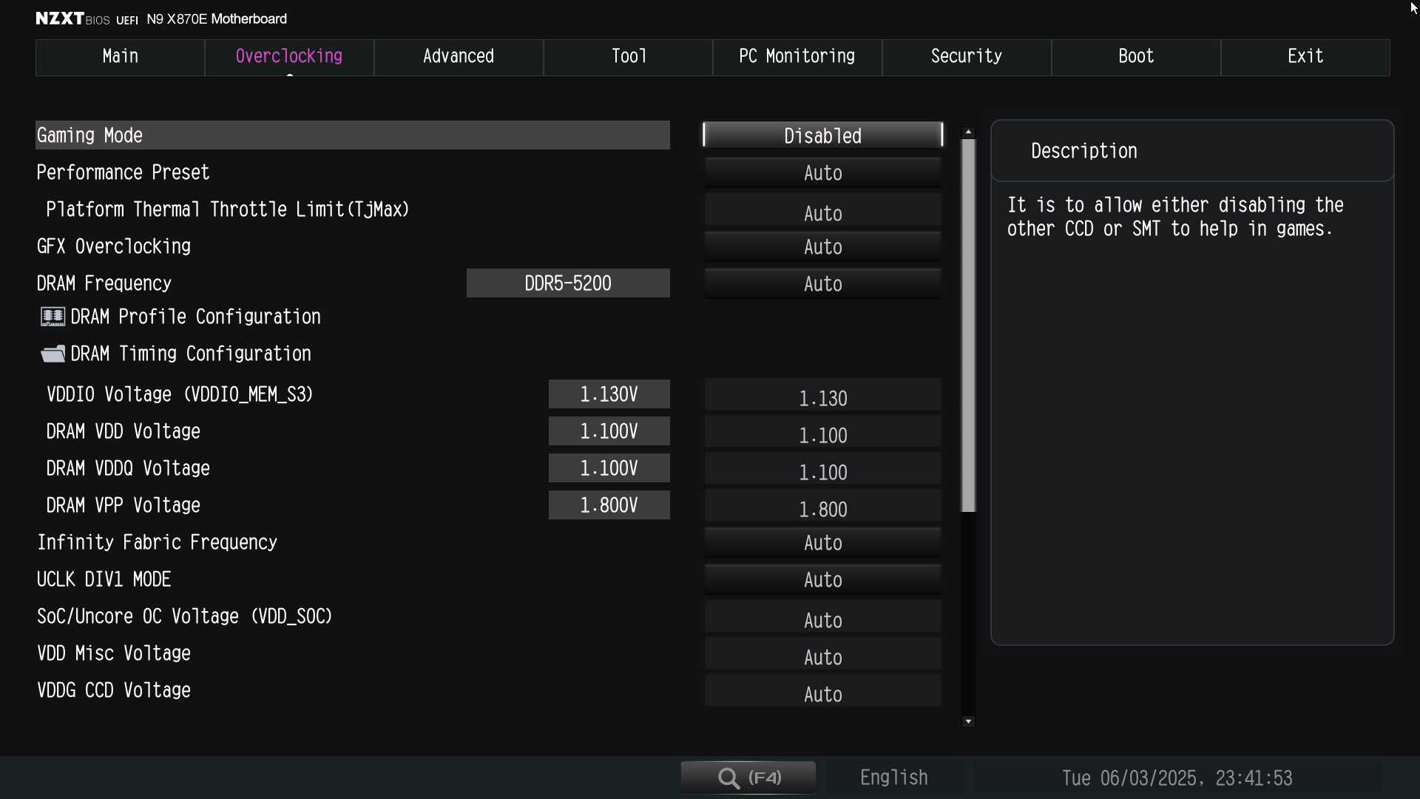Change UCLK DIV1 MODE Auto setting
The width and height of the screenshot is (1420, 799).
pyautogui.click(x=822, y=580)
